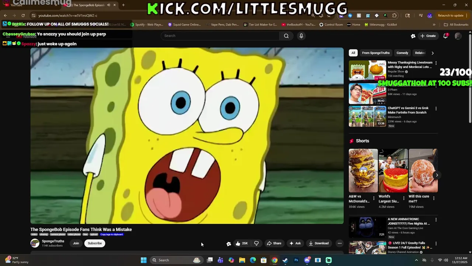Open the littlesmugg - KickBot bookmark
This screenshot has height=266, width=472.
[381, 25]
